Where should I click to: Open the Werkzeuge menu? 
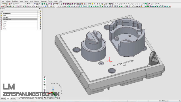click(x=44, y=1)
